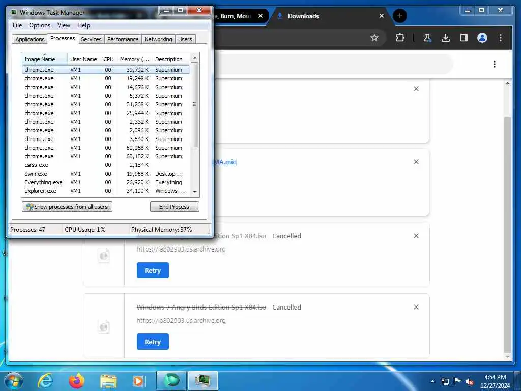Switch to the Services tab
The width and height of the screenshot is (521, 391).
coord(91,39)
